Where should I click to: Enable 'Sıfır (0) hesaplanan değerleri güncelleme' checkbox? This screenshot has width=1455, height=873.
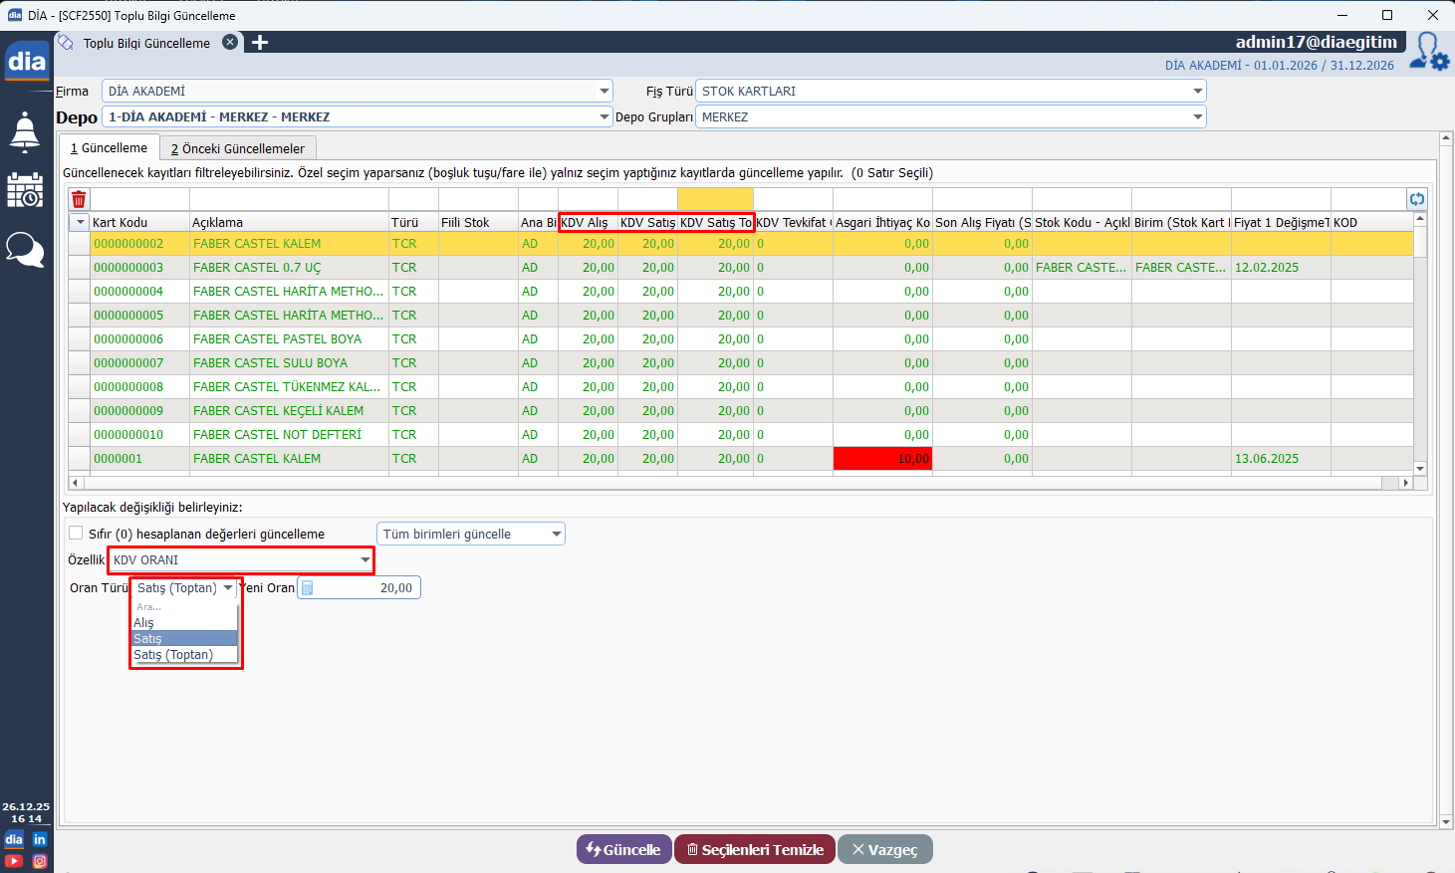(x=76, y=534)
